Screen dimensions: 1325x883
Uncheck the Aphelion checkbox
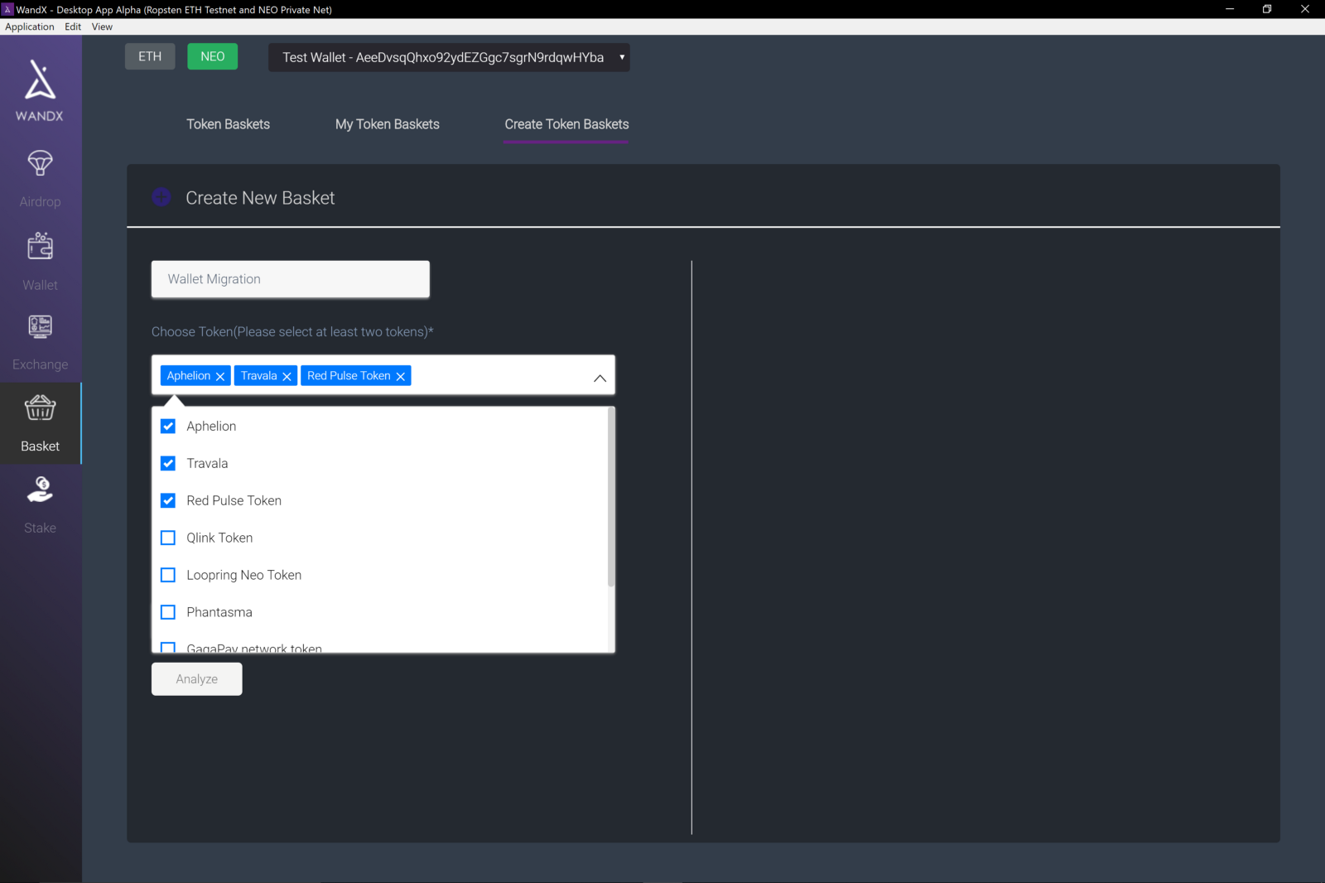pos(168,426)
